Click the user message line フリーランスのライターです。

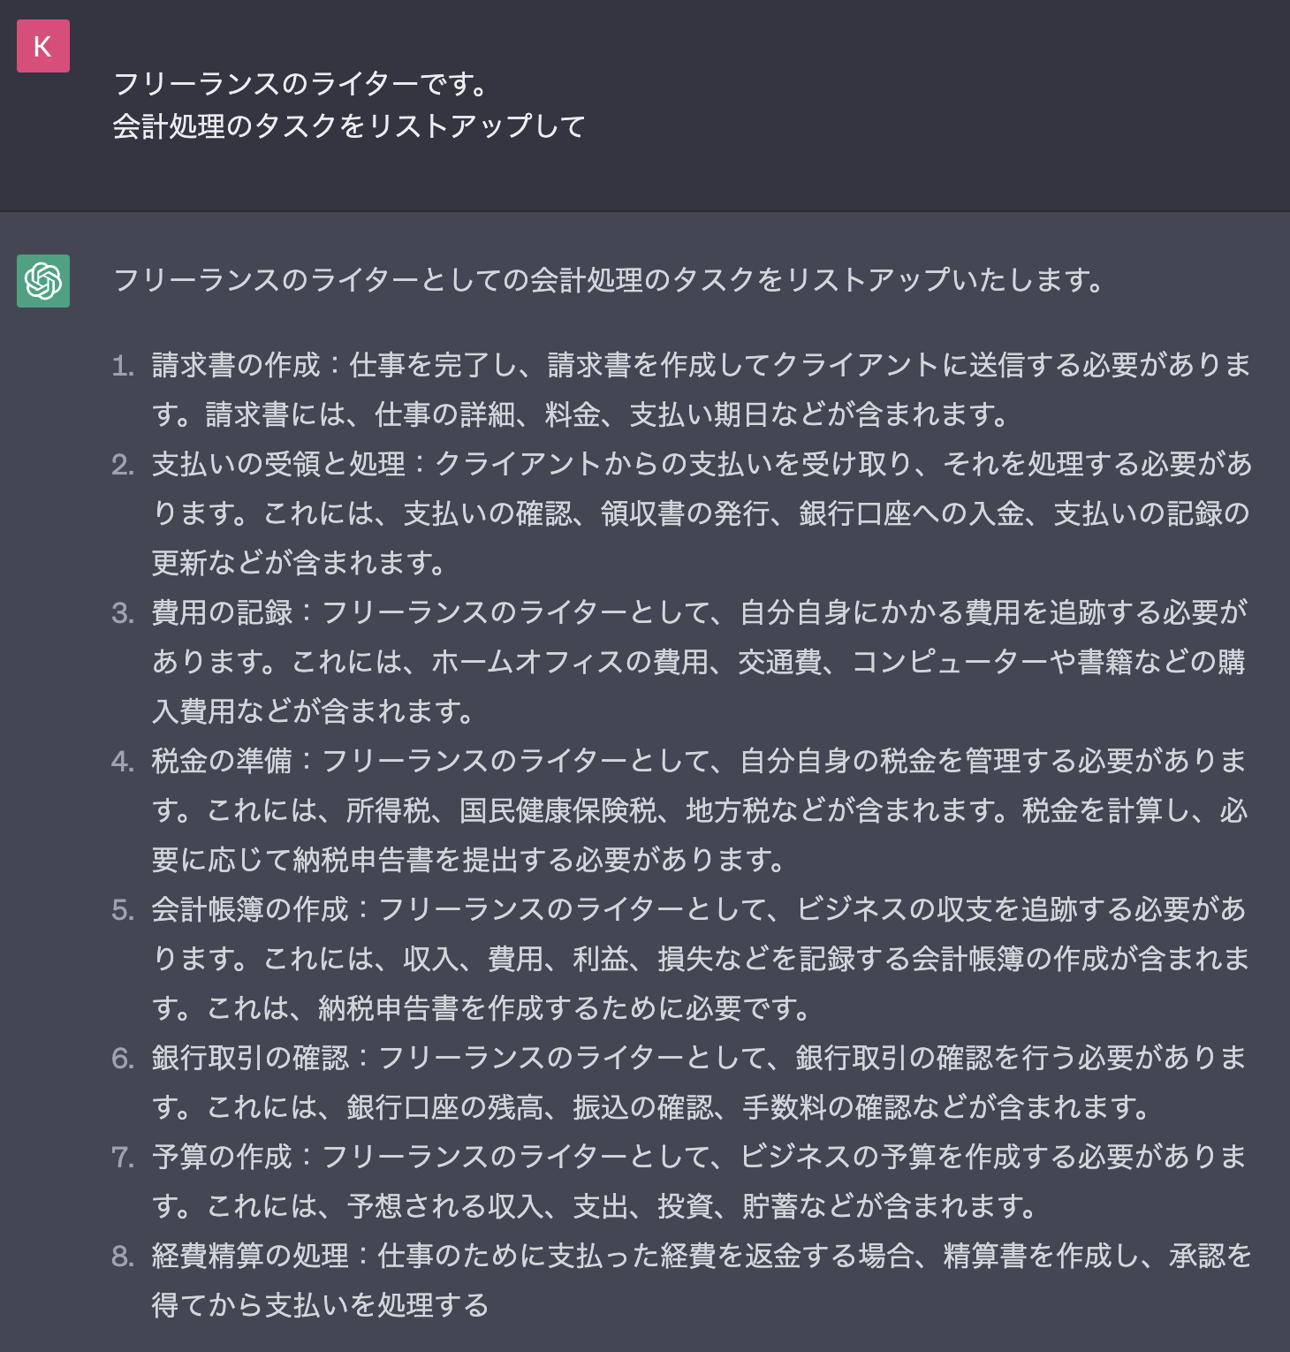(300, 85)
